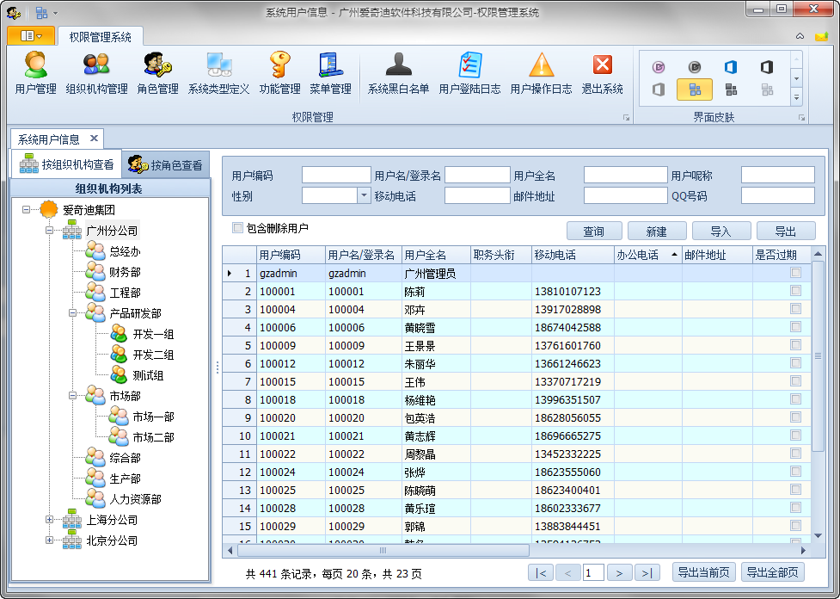Toggle 是否过期 checkbox for gzadmin row
The width and height of the screenshot is (840, 599).
click(795, 273)
